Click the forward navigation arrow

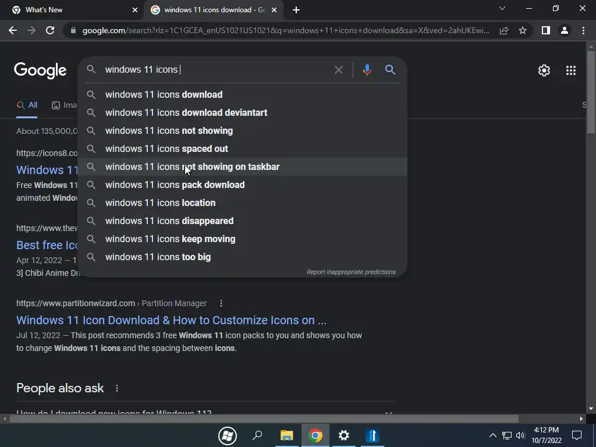point(31,30)
